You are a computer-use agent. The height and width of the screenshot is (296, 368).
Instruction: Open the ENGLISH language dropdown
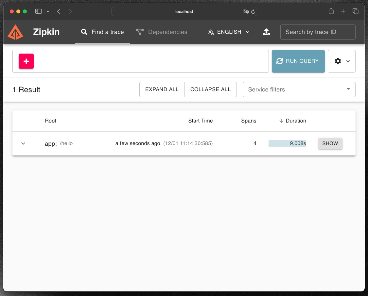[229, 32]
